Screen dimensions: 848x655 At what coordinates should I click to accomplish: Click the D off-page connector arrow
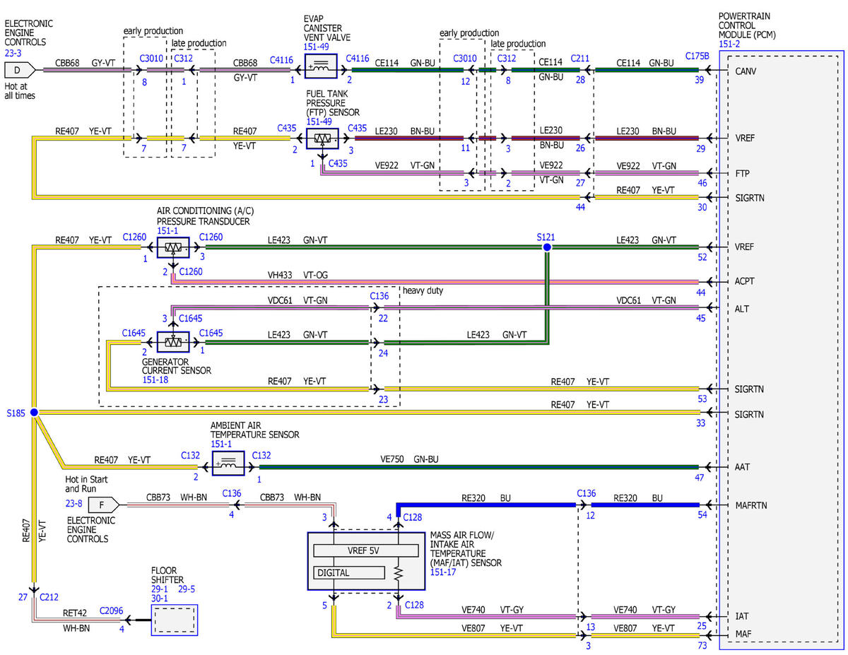click(x=20, y=70)
